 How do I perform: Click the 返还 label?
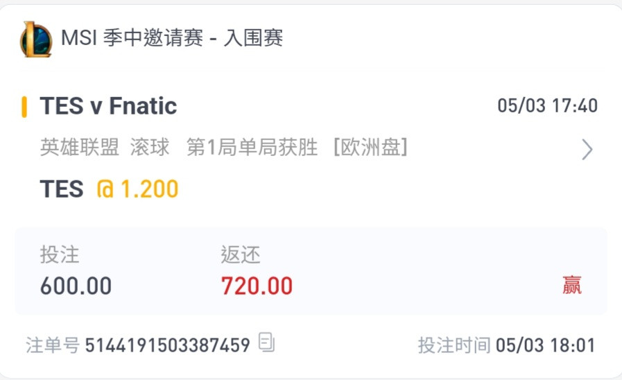(241, 254)
